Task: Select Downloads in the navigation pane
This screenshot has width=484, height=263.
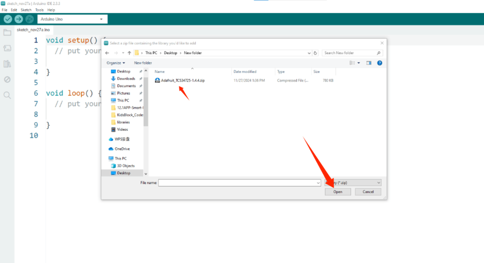Action: [x=126, y=79]
